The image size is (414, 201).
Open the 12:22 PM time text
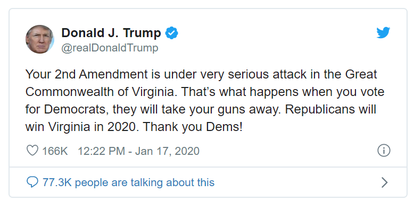click(x=102, y=151)
